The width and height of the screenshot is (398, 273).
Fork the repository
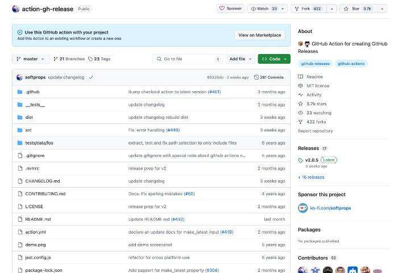pos(309,9)
